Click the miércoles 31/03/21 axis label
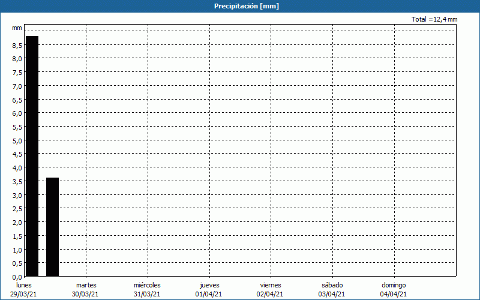This screenshot has width=480, height=300. point(147,290)
